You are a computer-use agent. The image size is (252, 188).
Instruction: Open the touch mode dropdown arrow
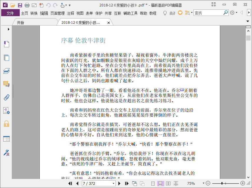pyautogui.click(x=66, y=5)
